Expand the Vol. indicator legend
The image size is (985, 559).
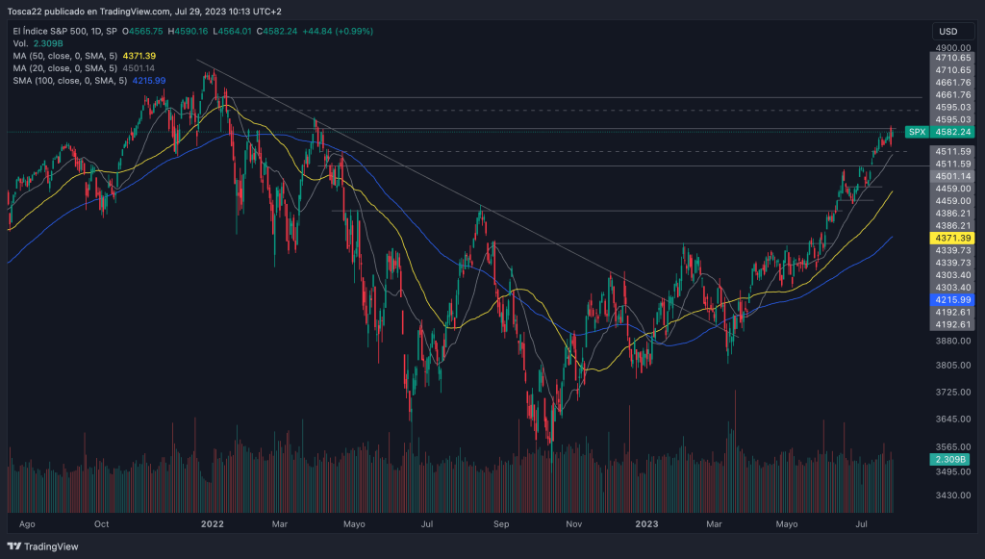[20, 44]
